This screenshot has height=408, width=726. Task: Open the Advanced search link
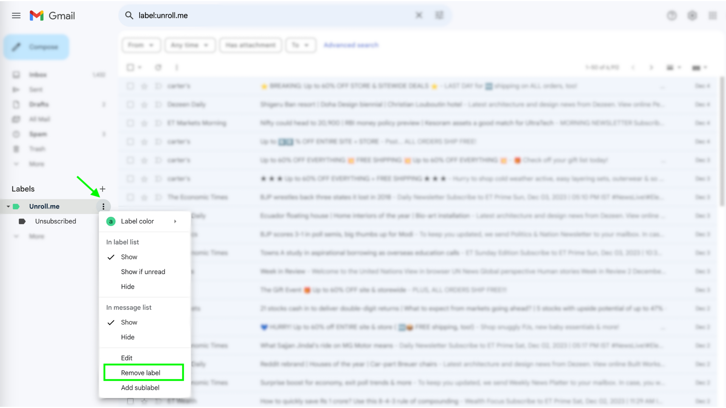[x=351, y=45]
